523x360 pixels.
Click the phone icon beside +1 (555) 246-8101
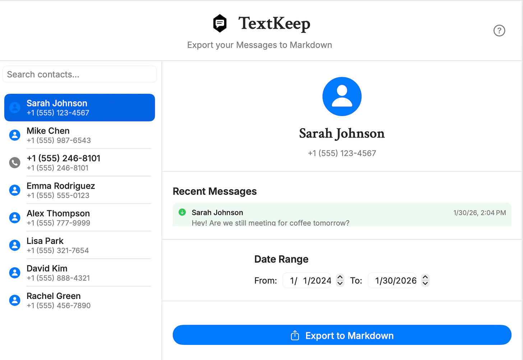coord(14,162)
